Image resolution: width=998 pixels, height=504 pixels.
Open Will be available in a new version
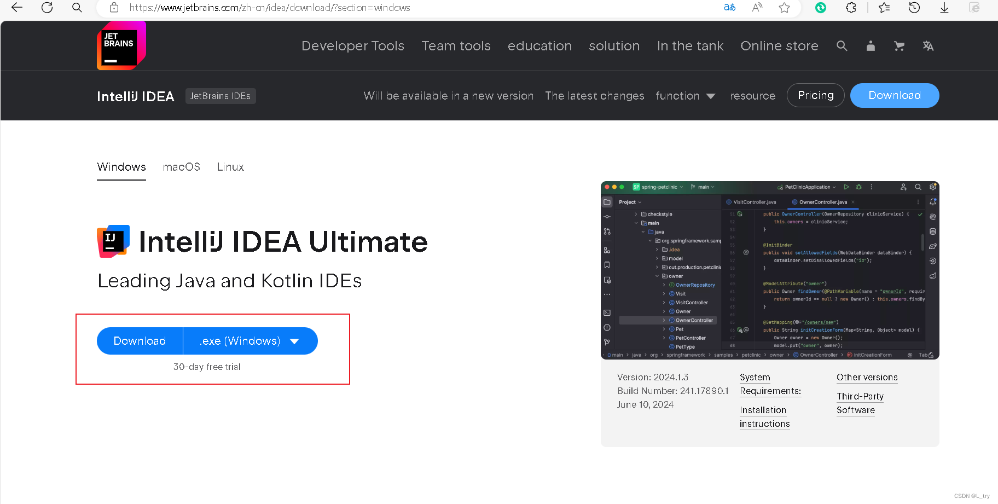coord(449,96)
